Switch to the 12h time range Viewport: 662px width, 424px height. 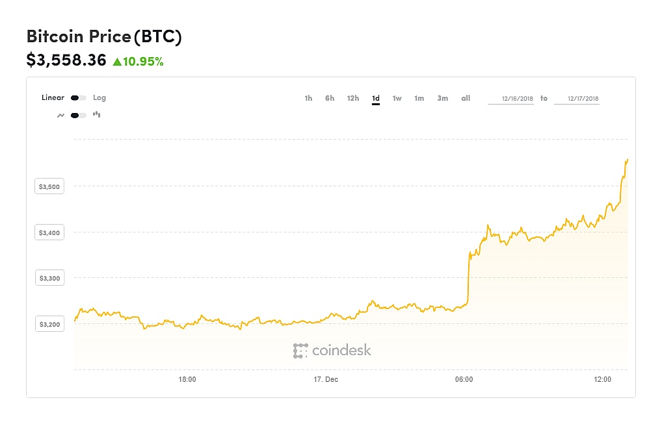coord(353,99)
